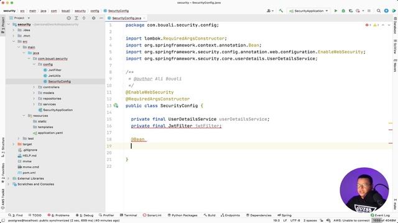The image size is (398, 223).
Task: Expand the repositories package
Action: (34, 98)
